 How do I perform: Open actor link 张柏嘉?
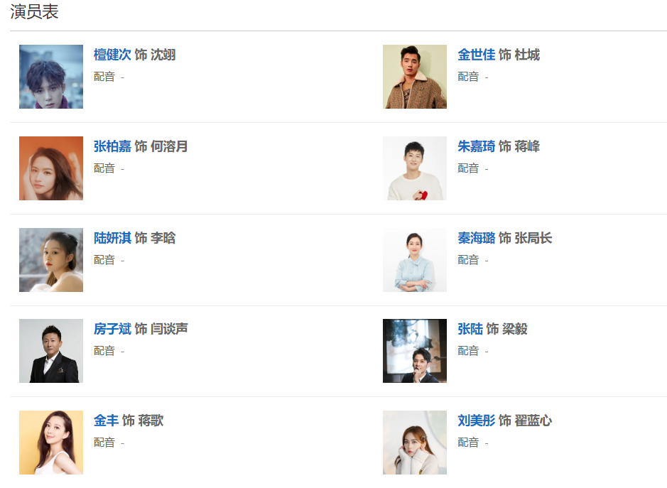[112, 147]
